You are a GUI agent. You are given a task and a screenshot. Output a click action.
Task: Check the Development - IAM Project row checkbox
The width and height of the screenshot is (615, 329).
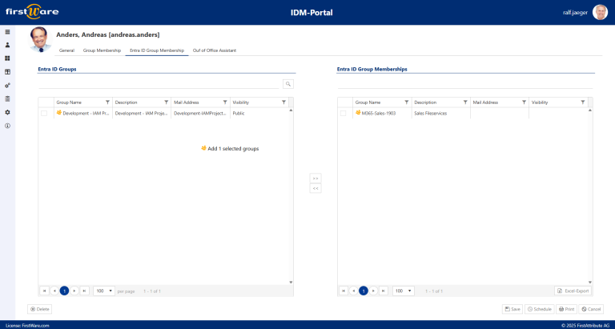tap(44, 114)
